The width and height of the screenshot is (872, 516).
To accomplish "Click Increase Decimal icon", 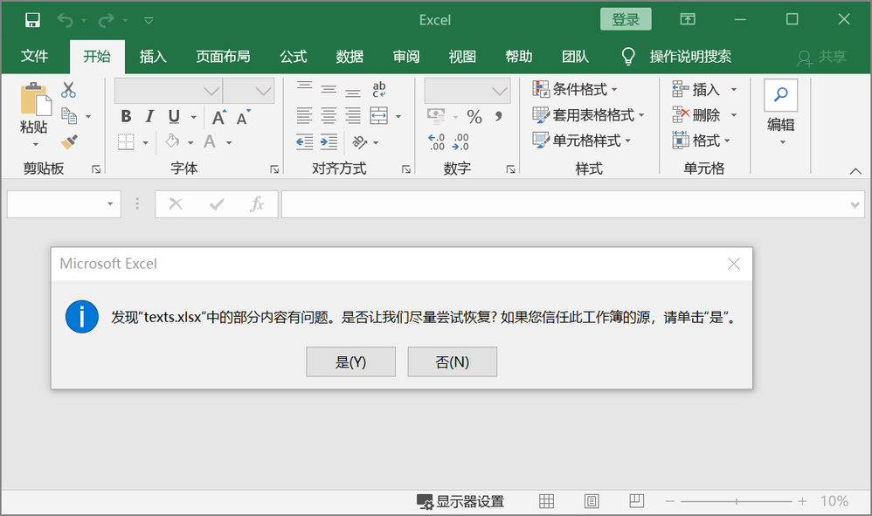I will coord(437,142).
